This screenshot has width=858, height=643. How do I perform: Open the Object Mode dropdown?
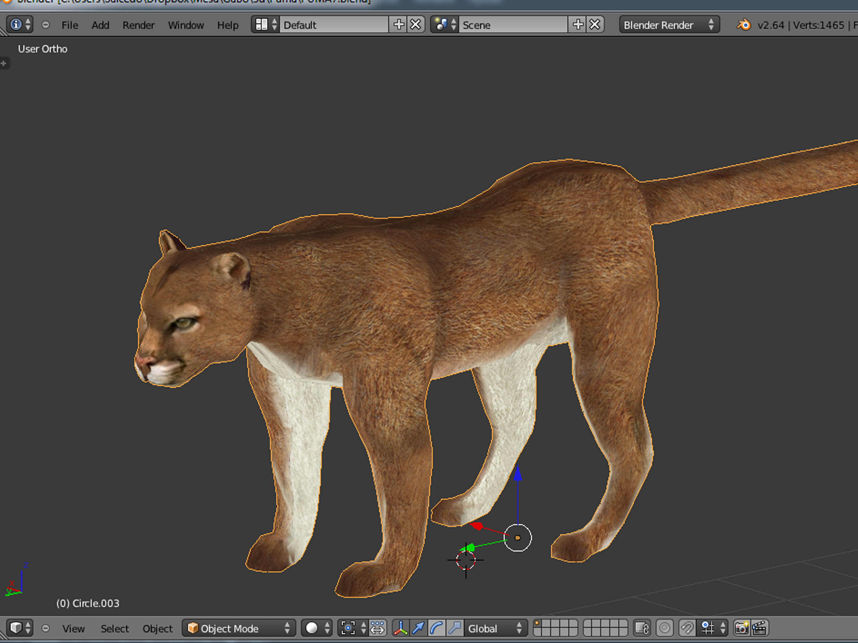pyautogui.click(x=238, y=628)
